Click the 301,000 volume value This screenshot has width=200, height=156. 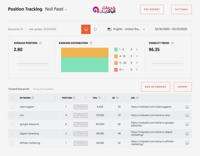(100, 124)
